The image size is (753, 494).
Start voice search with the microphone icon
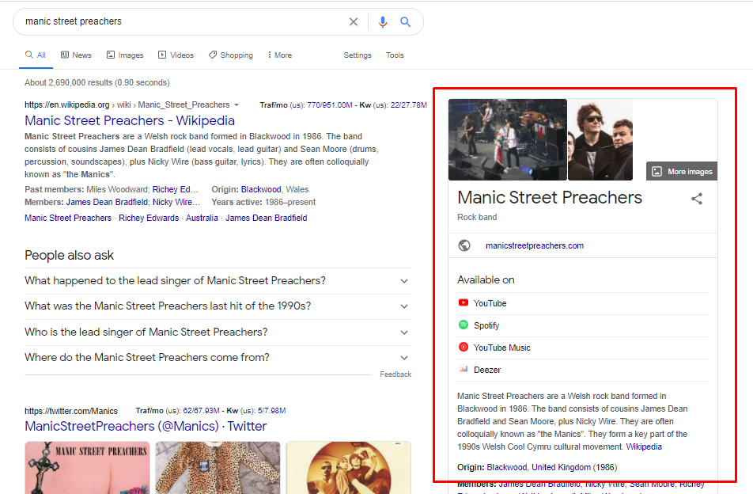tap(382, 22)
